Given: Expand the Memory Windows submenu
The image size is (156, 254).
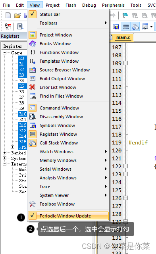Looking at the screenshot, I should point(68,160).
